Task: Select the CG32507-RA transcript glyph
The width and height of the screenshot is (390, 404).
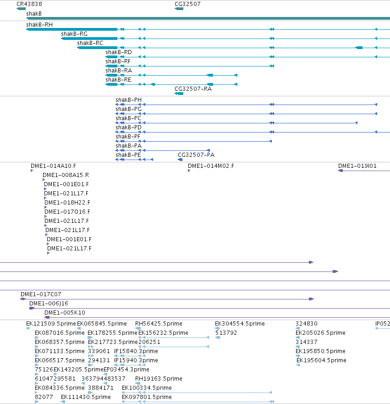Action: click(179, 94)
